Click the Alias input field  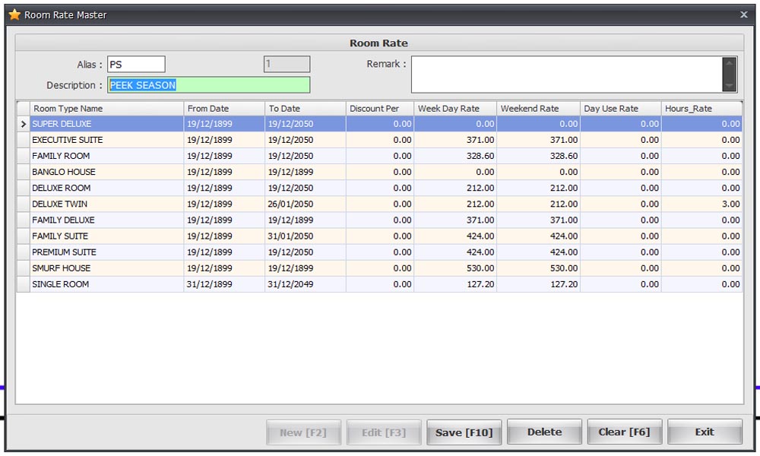coord(136,64)
